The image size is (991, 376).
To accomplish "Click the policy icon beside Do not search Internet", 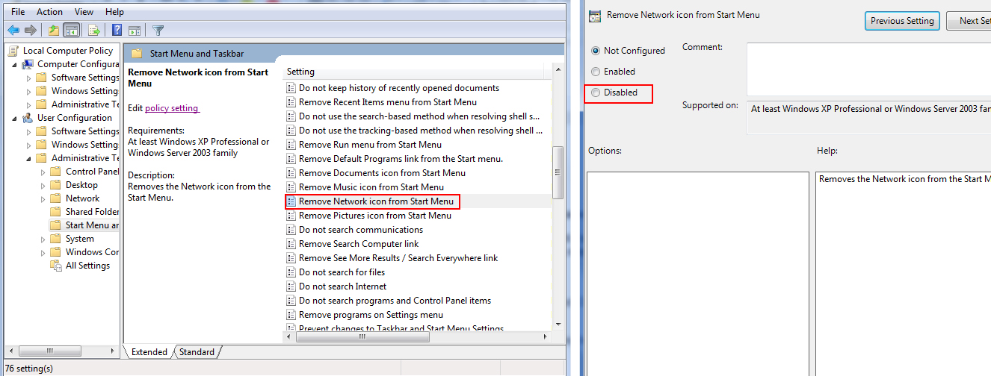I will 292,286.
